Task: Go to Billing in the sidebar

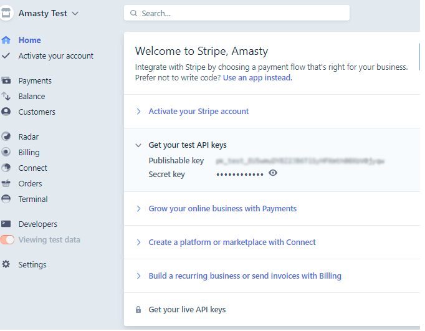Action: click(29, 152)
